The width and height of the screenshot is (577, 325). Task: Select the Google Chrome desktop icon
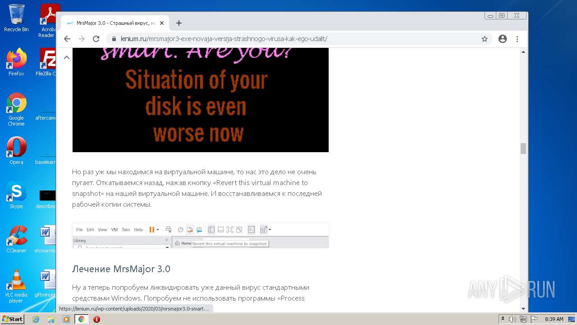pos(16,110)
